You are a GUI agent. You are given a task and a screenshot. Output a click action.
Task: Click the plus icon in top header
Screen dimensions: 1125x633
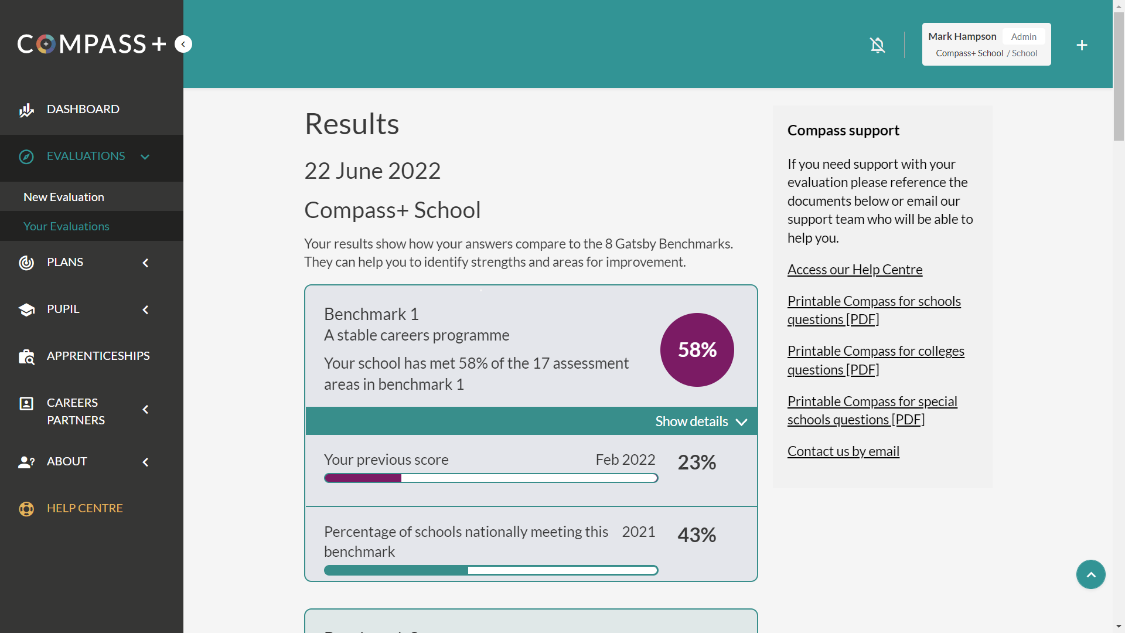pyautogui.click(x=1082, y=45)
